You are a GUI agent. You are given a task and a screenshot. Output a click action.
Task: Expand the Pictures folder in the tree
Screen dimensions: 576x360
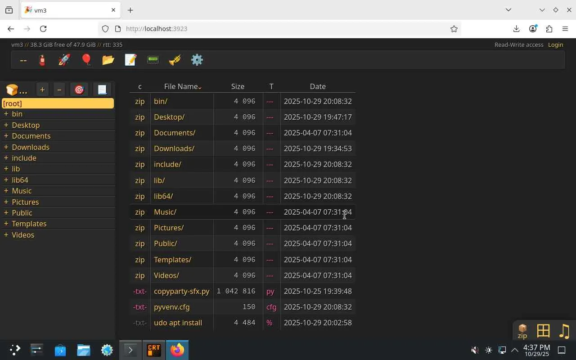(x=6, y=202)
